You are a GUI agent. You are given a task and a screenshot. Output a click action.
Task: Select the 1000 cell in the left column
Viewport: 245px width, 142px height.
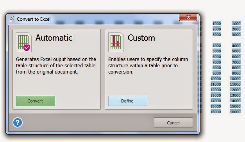coord(216,23)
